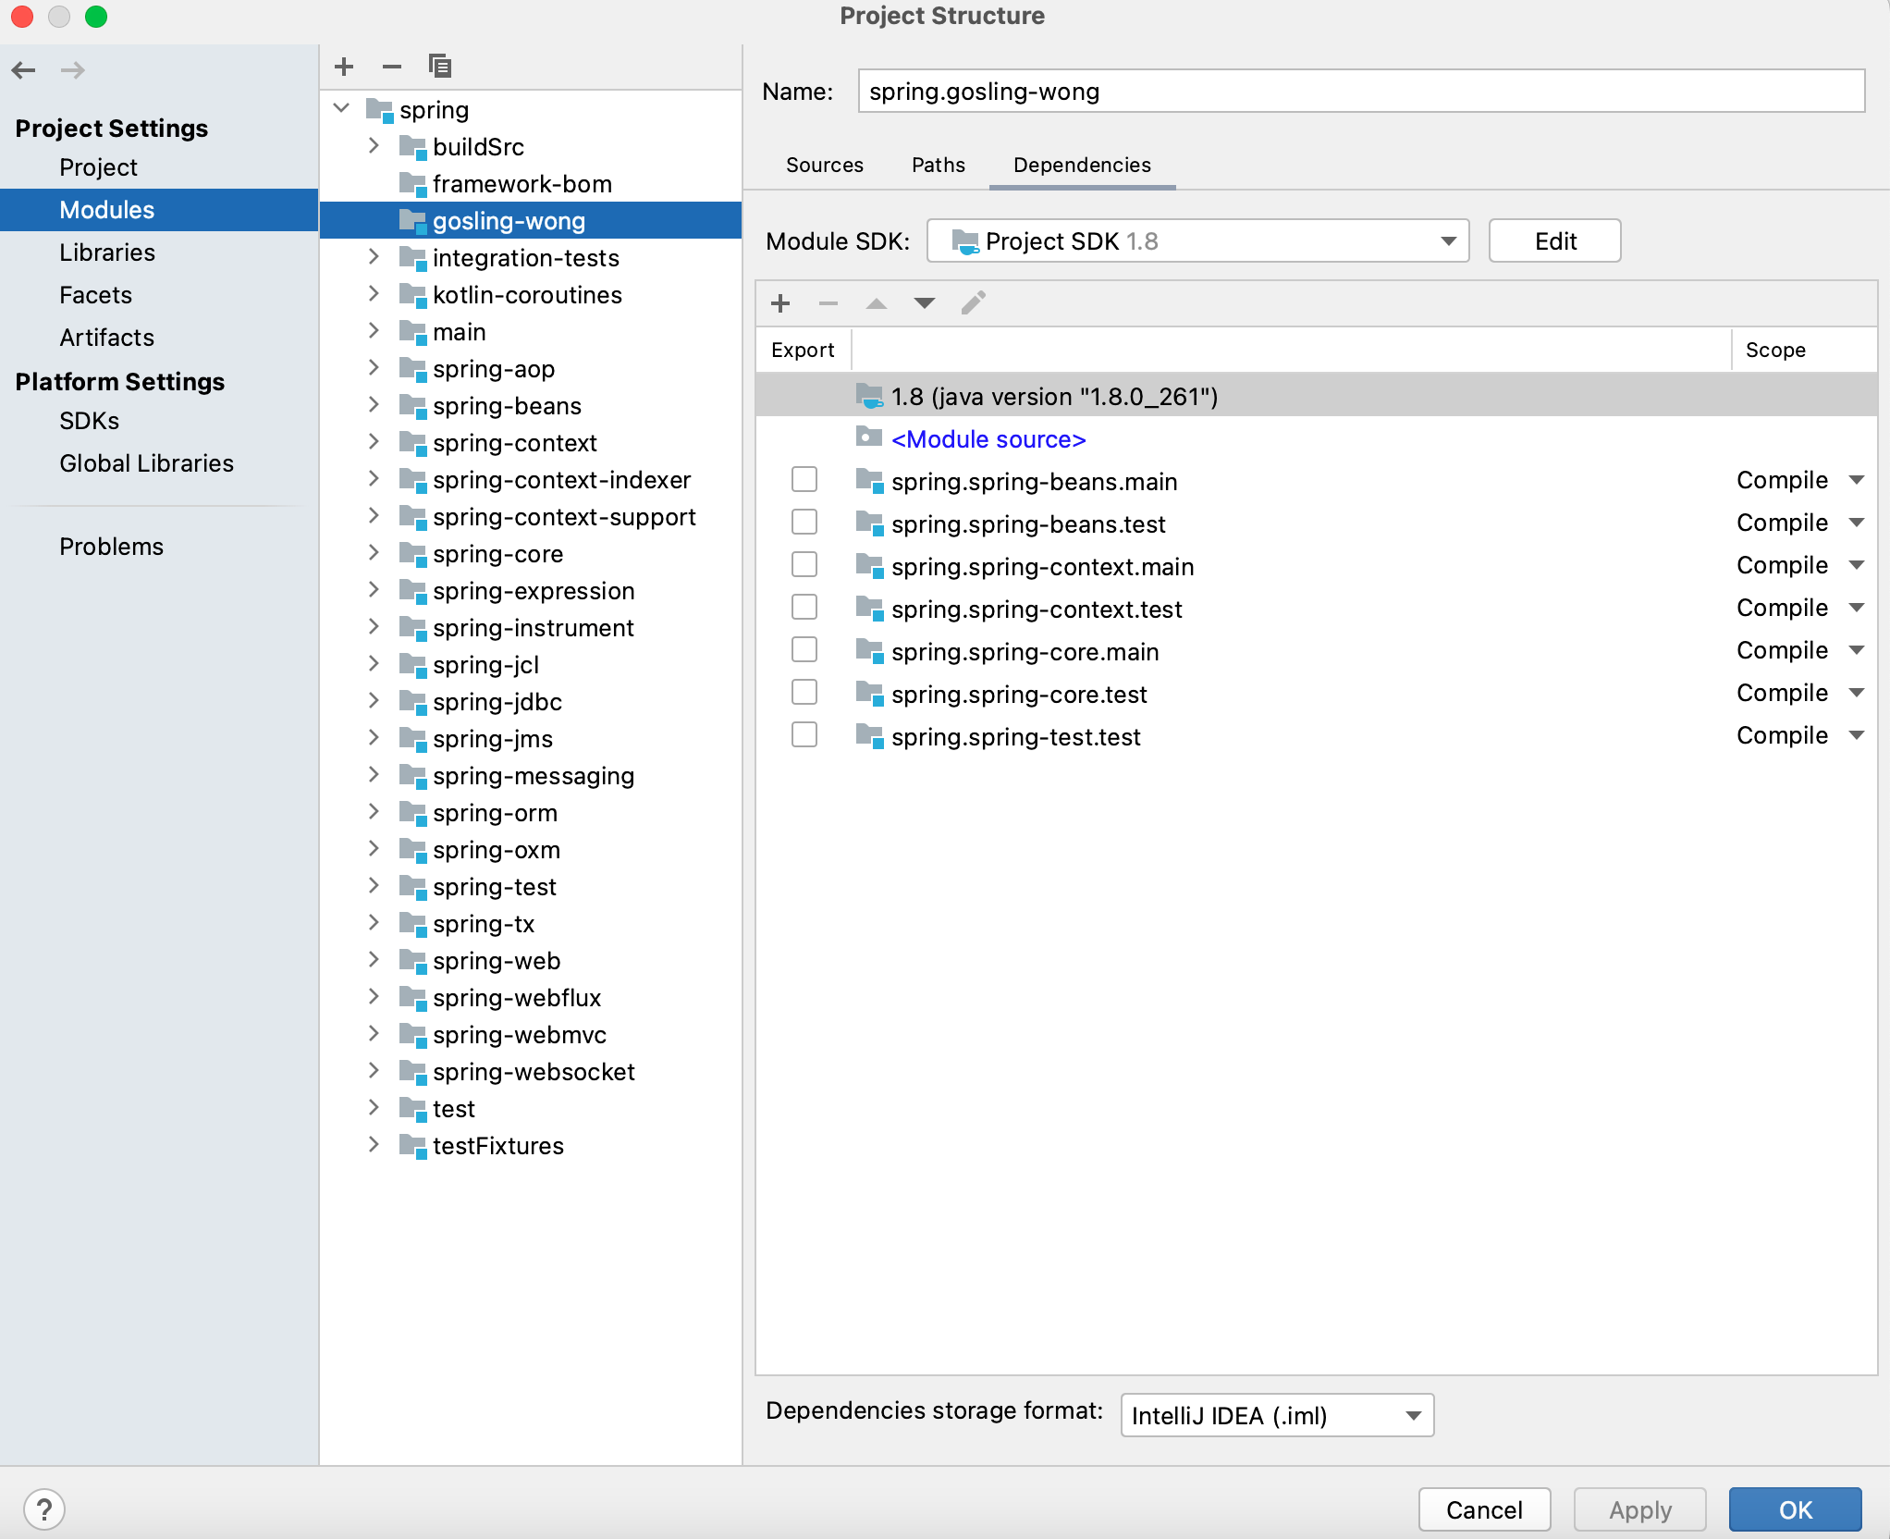The image size is (1890, 1539).
Task: Click the Edit SDK button
Action: 1554,241
